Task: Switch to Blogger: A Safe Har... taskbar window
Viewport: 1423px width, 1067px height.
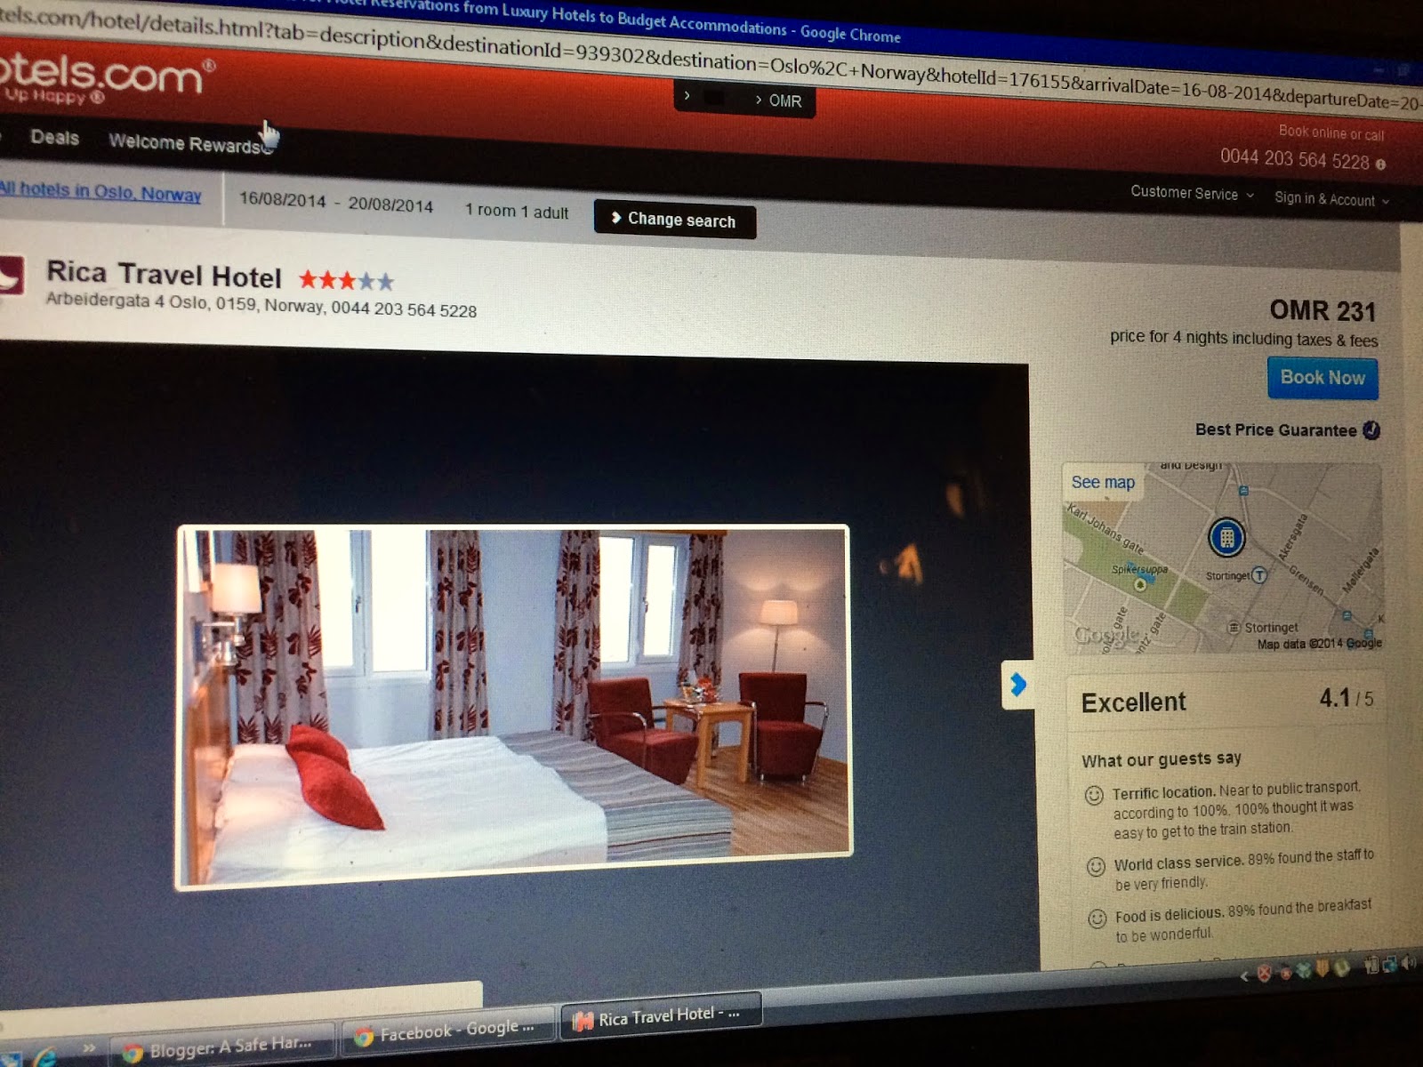Action: pos(221,1047)
